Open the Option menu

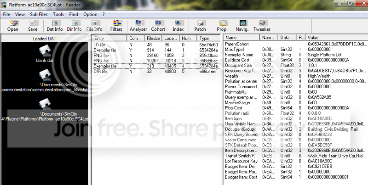pos(90,14)
